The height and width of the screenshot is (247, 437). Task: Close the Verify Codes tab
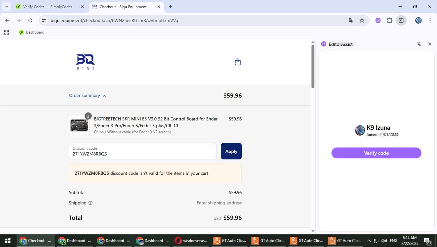(x=82, y=7)
